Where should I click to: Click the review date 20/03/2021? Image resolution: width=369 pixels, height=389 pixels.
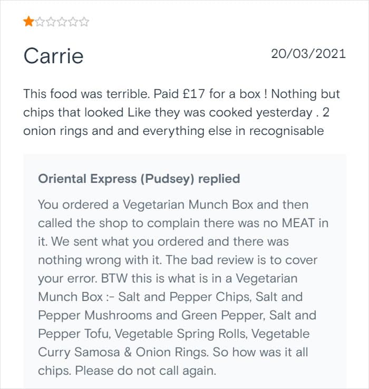tap(308, 54)
